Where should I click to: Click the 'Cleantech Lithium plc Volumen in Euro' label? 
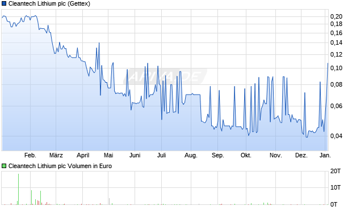[60, 166]
